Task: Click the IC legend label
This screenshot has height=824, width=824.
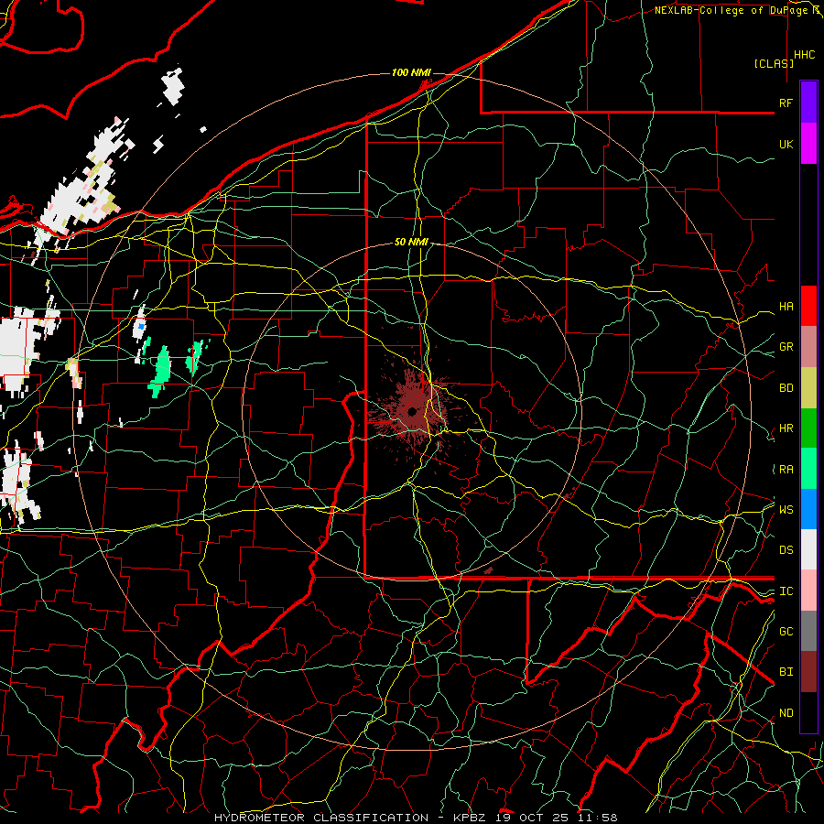Action: [x=786, y=591]
